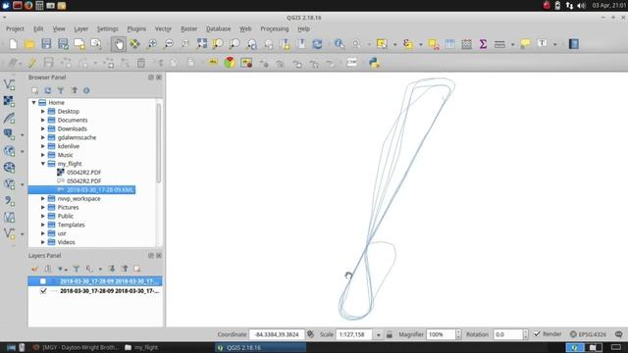This screenshot has height=353, width=628.
Task: Open log messages icon in status bar
Action: tap(619, 334)
